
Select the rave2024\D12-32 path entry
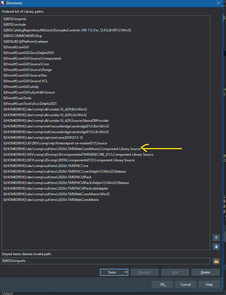[43, 138]
